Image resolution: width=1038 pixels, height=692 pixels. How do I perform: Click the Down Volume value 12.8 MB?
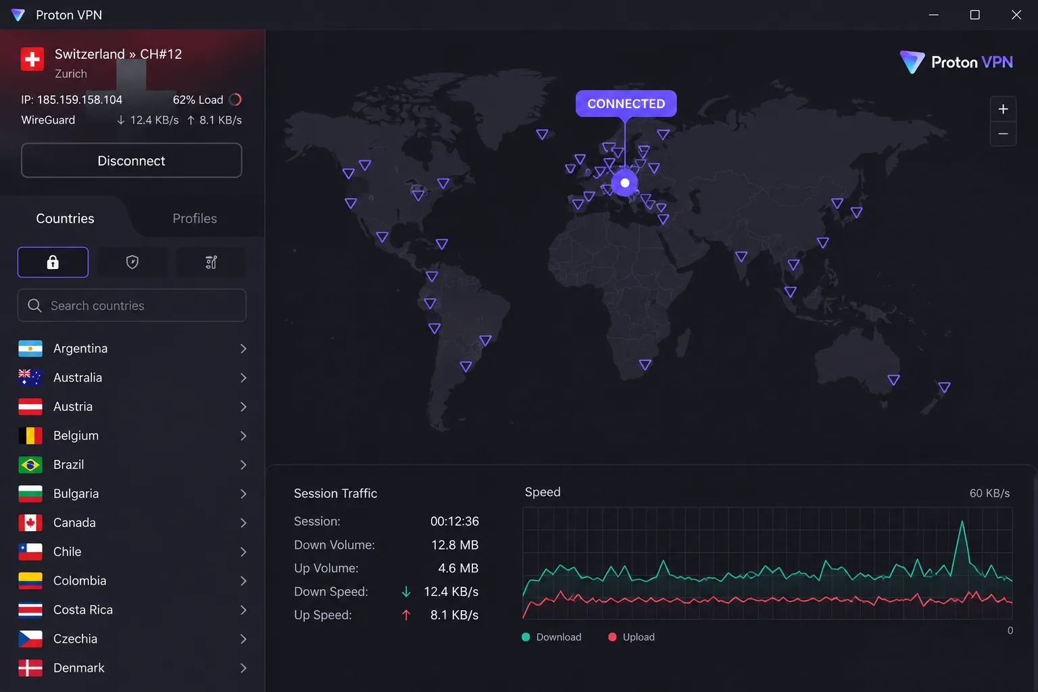point(455,545)
